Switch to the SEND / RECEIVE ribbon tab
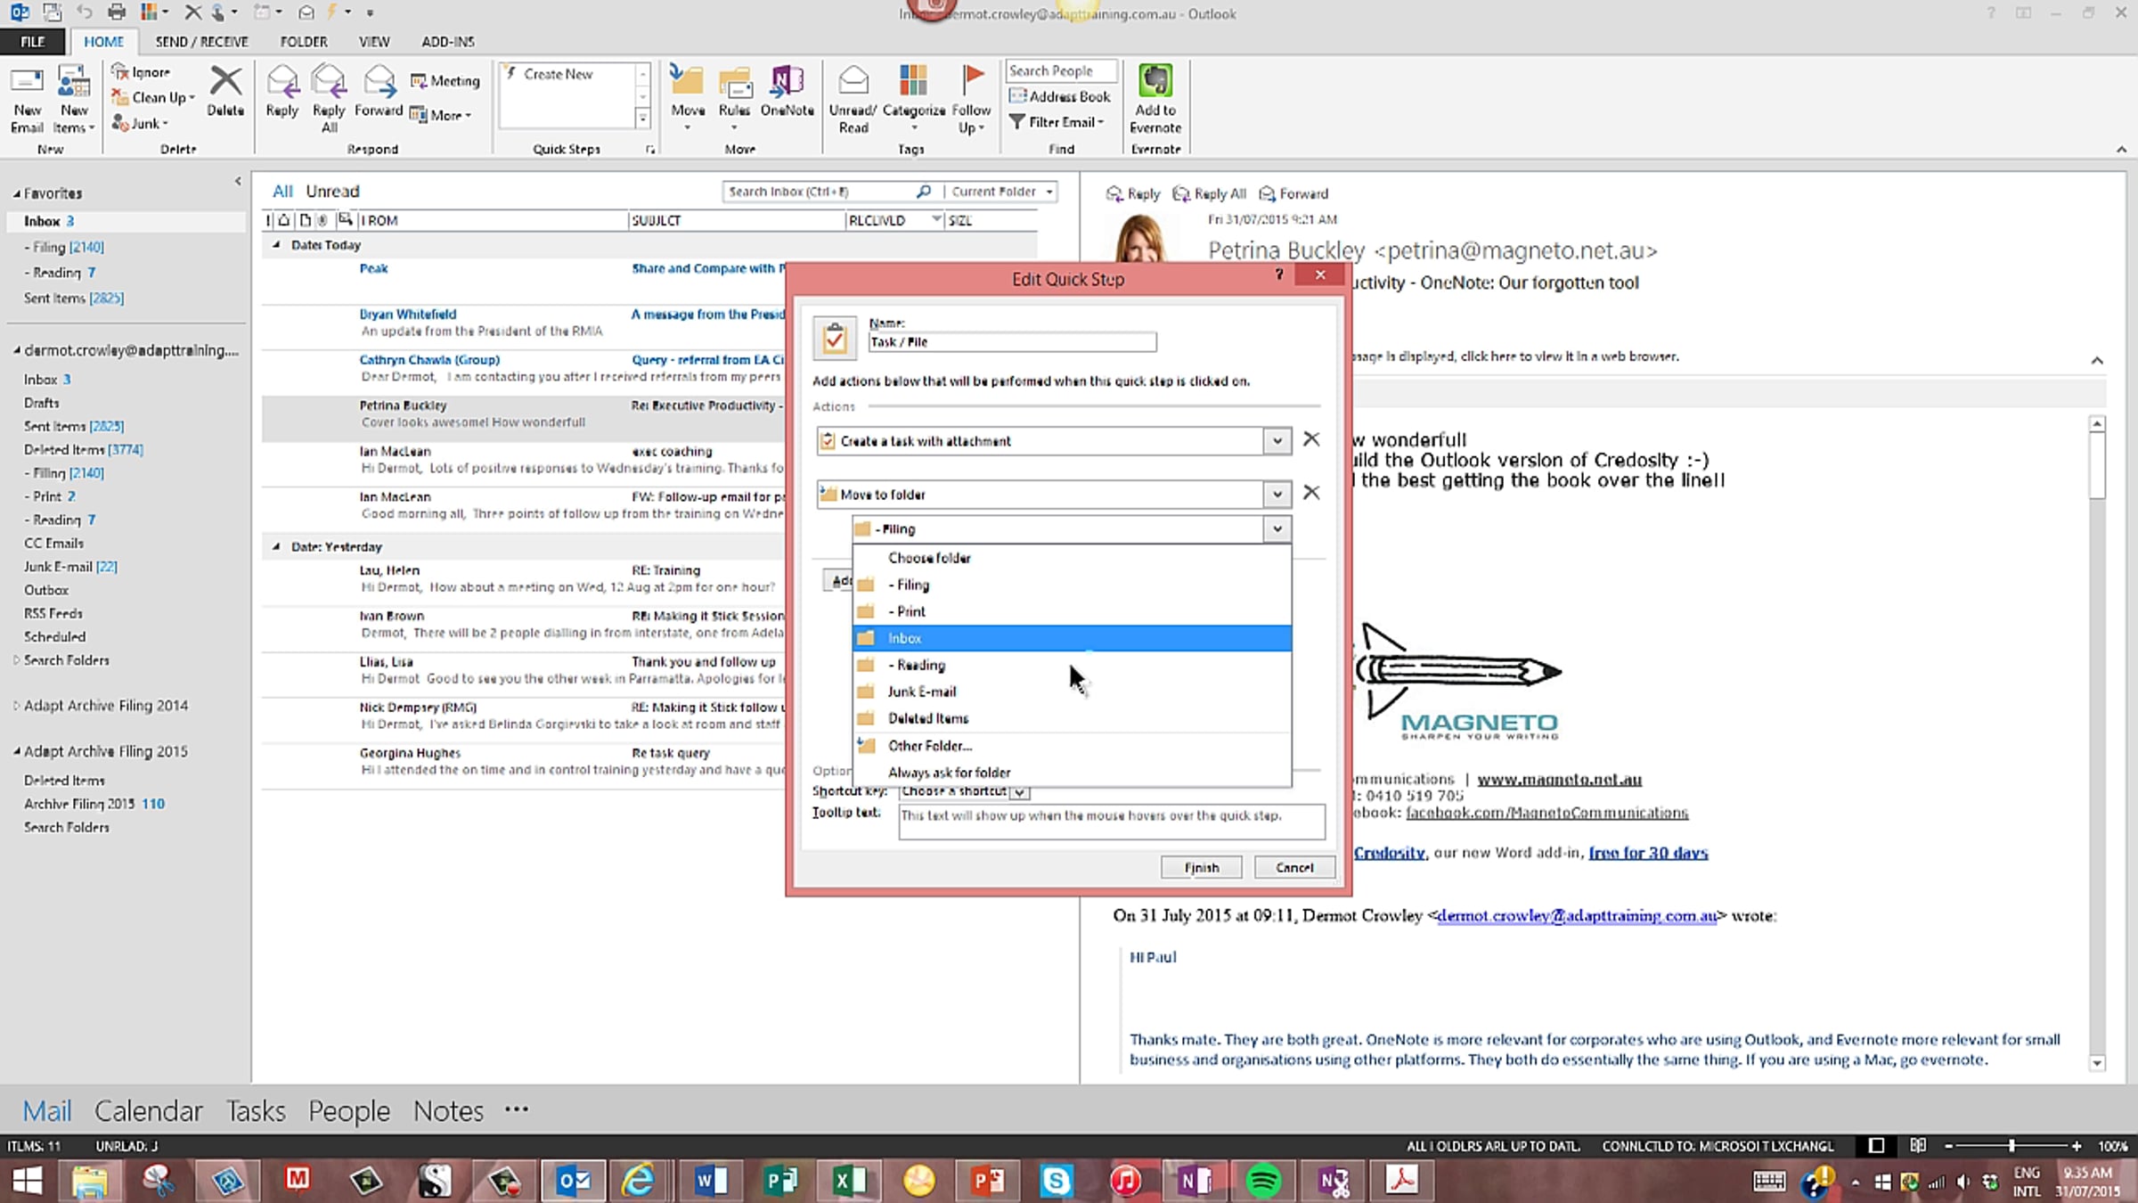The height and width of the screenshot is (1203, 2138). [201, 42]
